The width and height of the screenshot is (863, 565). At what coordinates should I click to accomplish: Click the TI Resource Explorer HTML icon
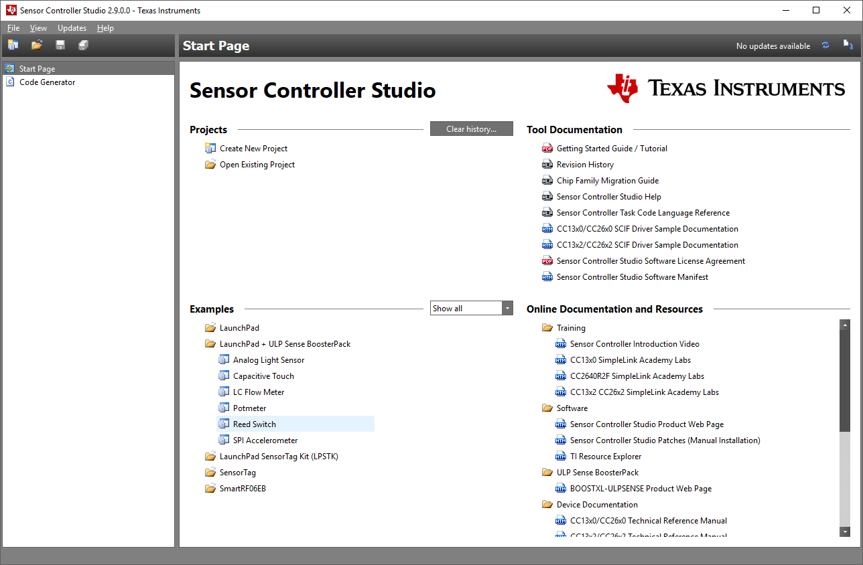click(x=561, y=457)
